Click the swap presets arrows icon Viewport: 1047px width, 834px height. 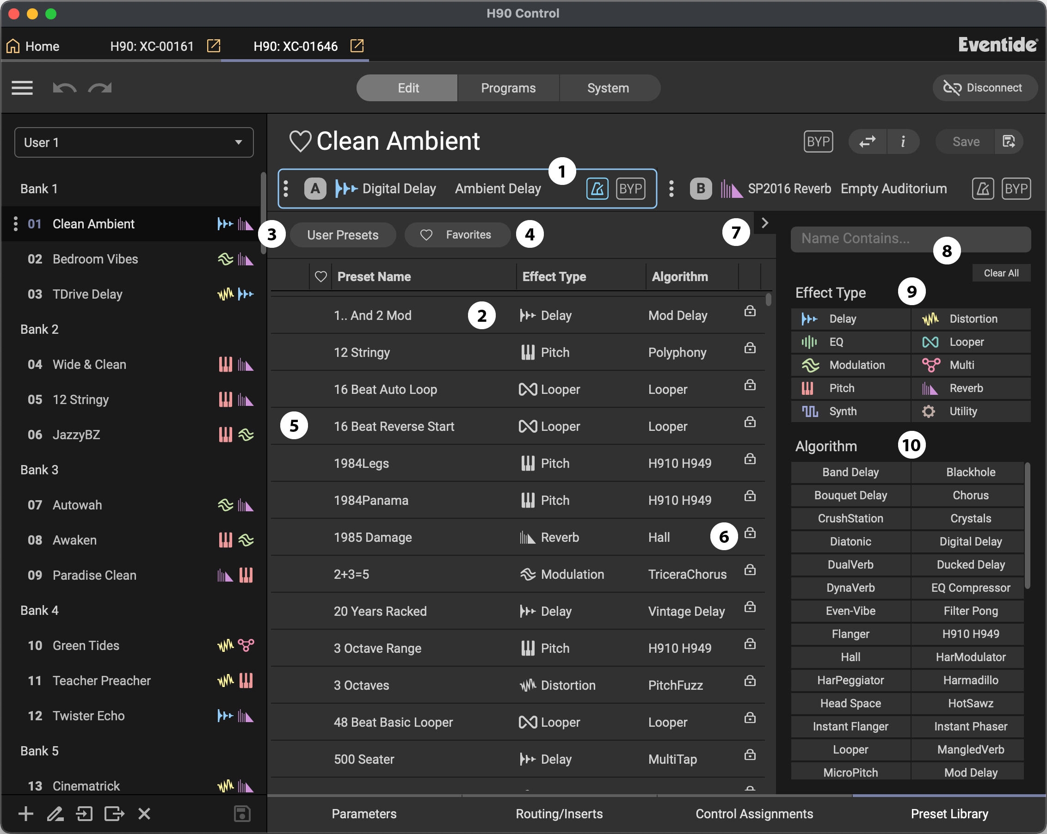[x=867, y=142]
